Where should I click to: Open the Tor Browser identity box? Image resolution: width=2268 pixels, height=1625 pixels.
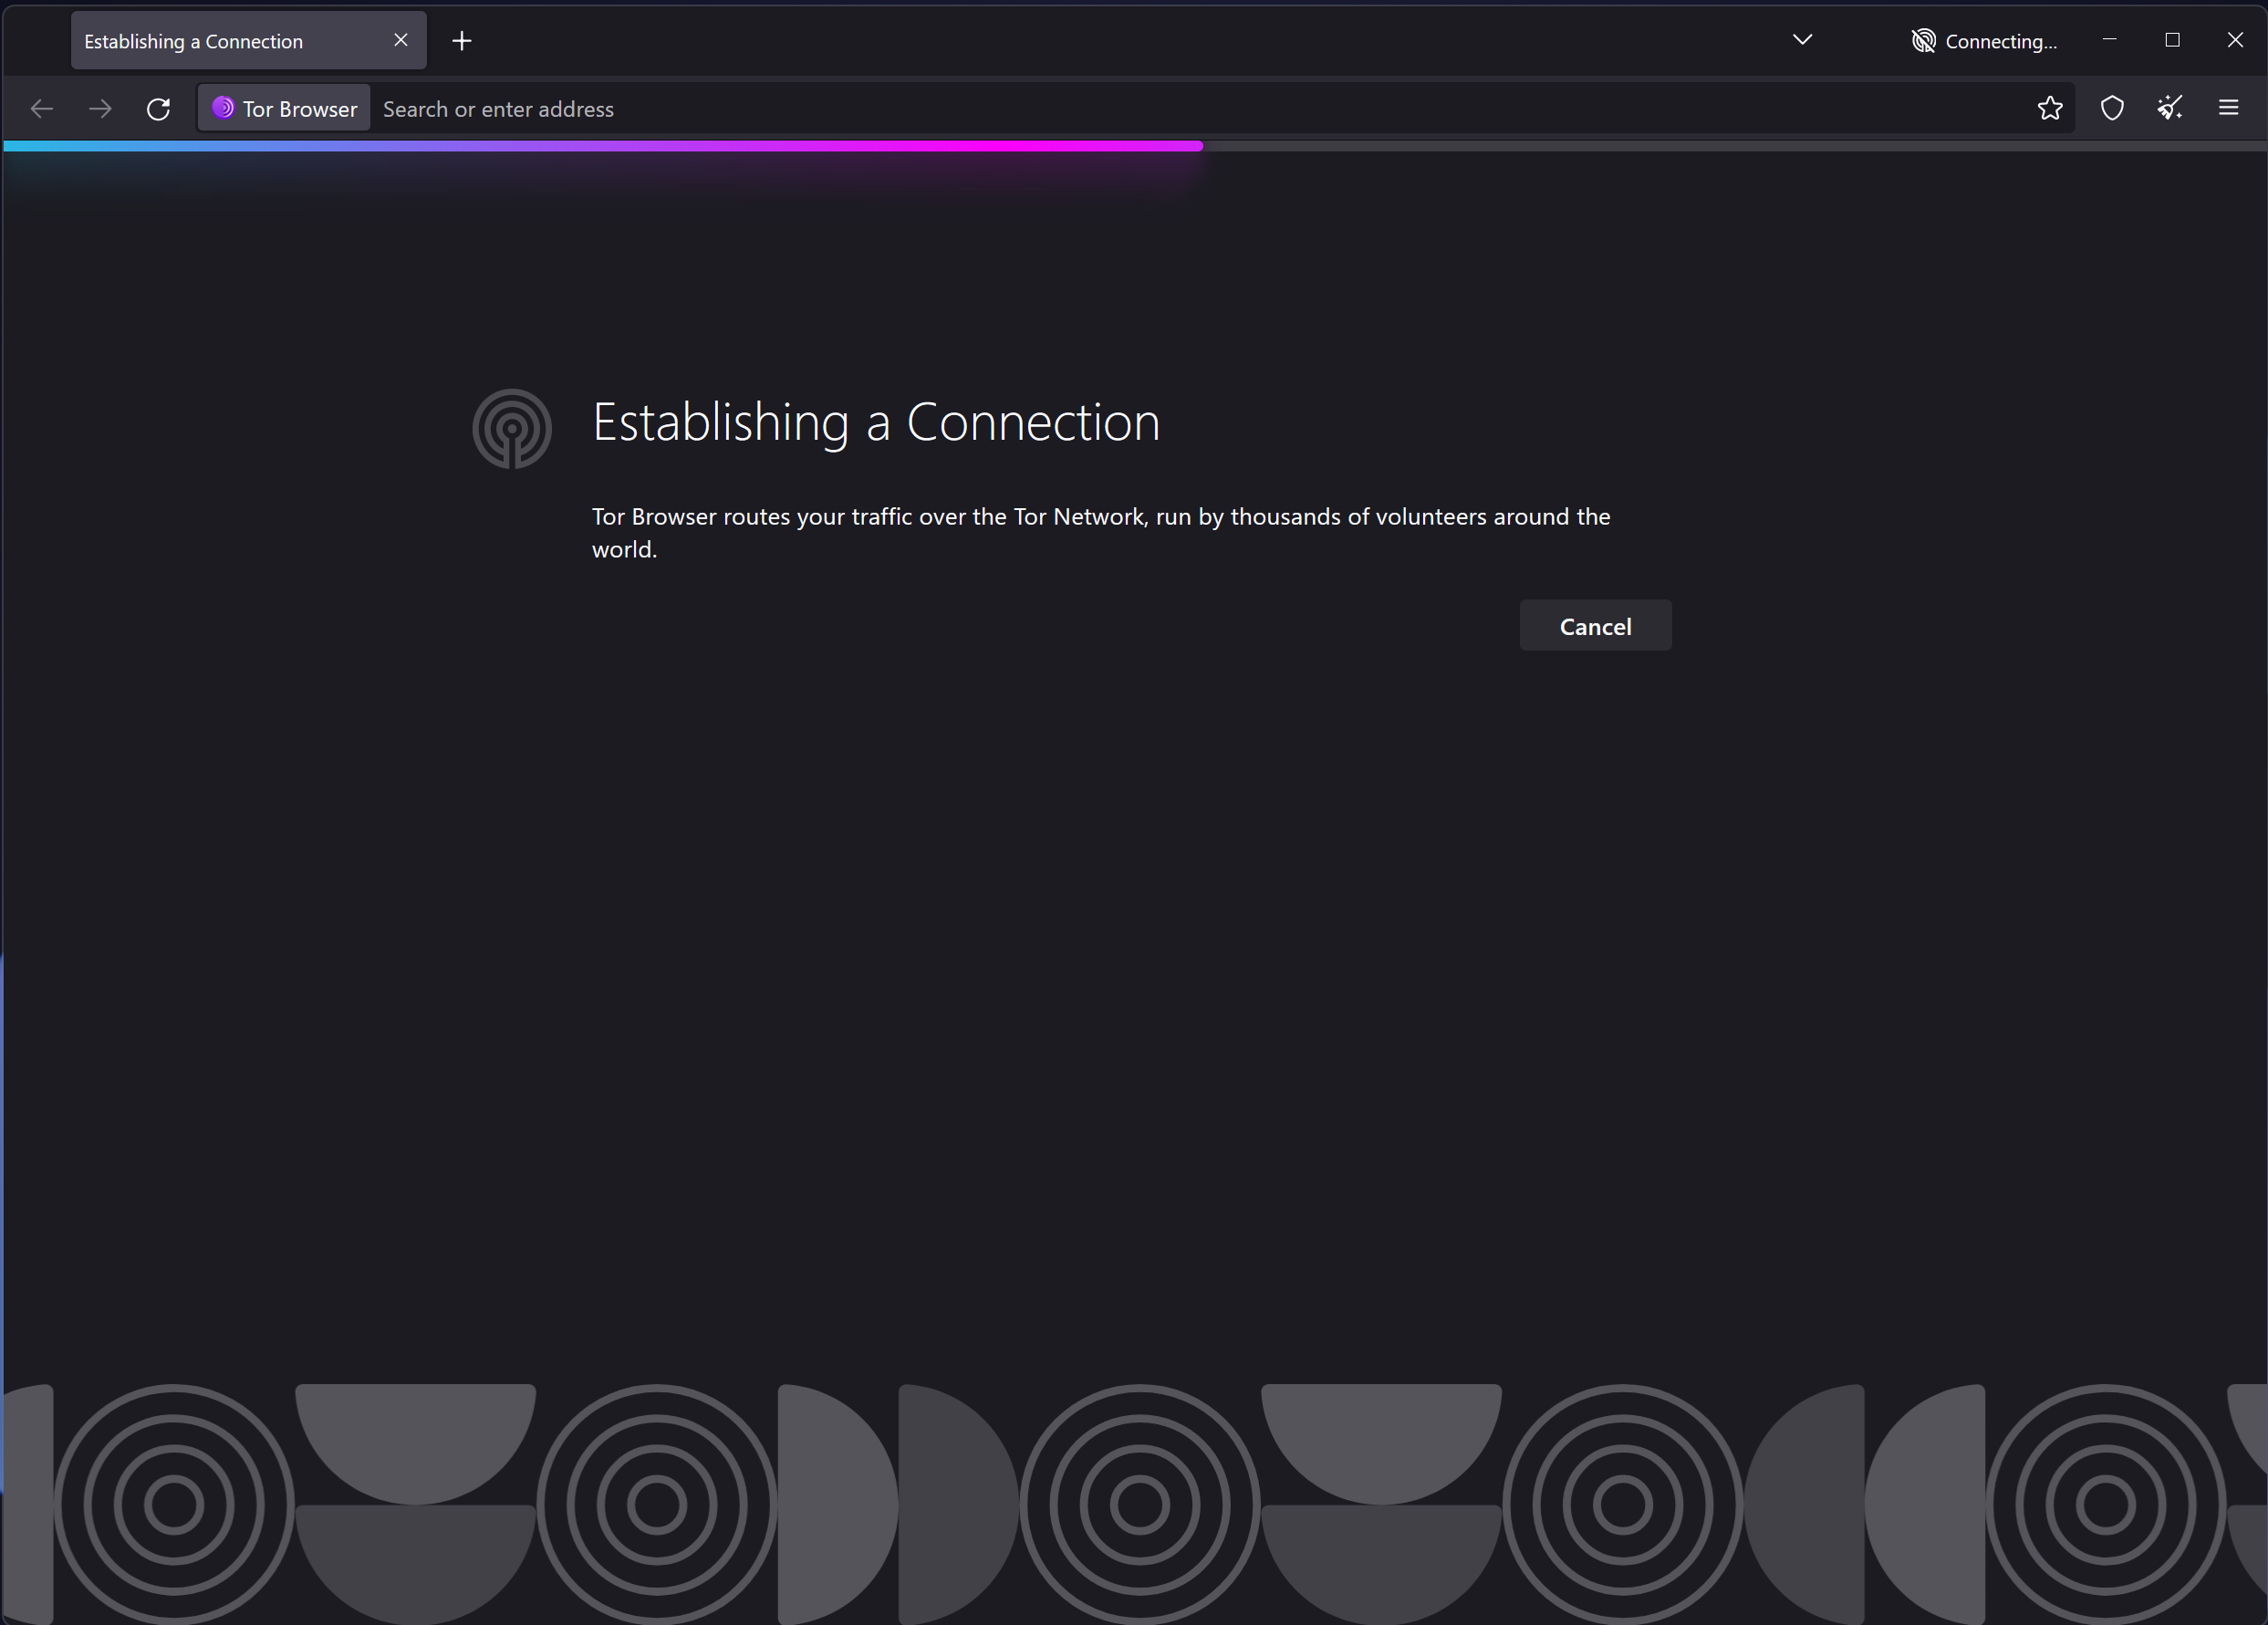pyautogui.click(x=284, y=108)
